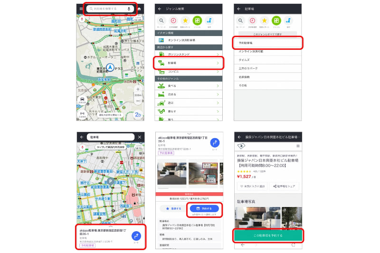380x253 pixels.
Task: Select green genre tab on 駐車場 category screen
Action: pos(276,21)
